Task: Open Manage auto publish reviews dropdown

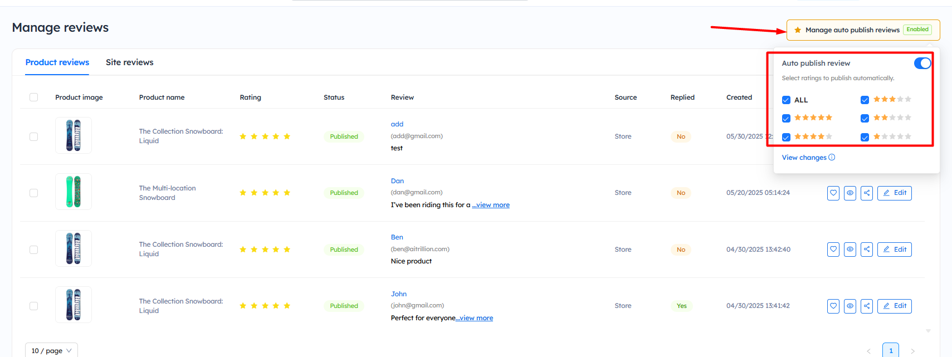Action: tap(862, 30)
